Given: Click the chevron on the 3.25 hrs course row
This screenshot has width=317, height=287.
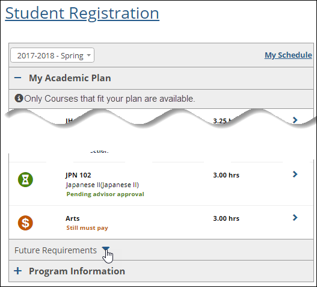Looking at the screenshot, I should (x=295, y=120).
